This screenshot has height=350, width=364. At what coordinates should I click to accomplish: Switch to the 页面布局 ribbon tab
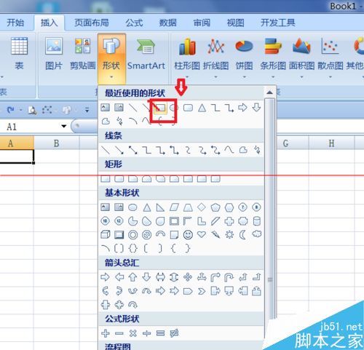pyautogui.click(x=92, y=23)
